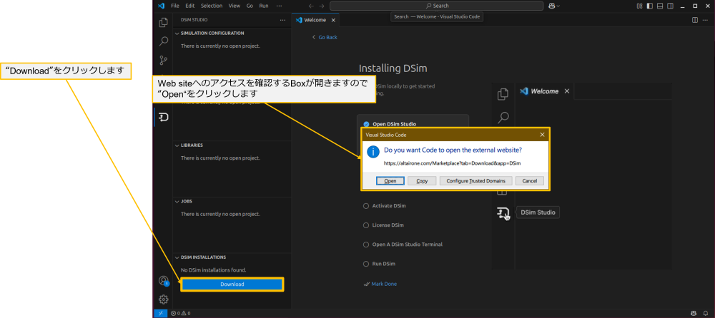
Task: Toggle the secondary side bar
Action: pyautogui.click(x=669, y=6)
